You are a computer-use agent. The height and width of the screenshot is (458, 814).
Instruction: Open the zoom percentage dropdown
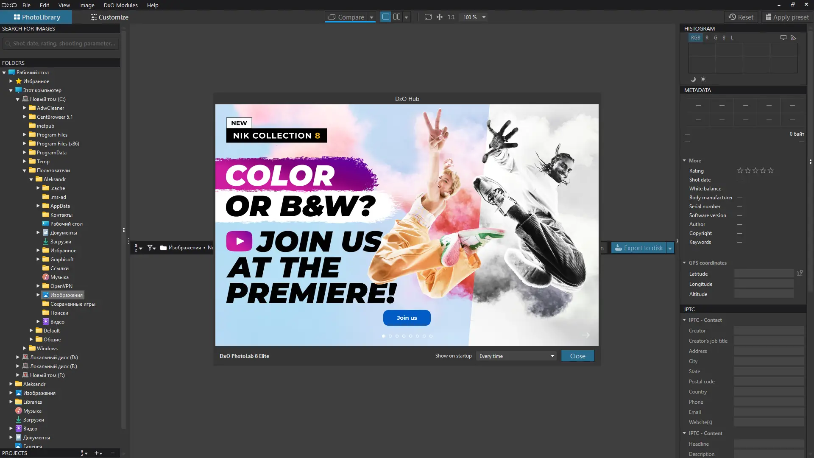(484, 17)
